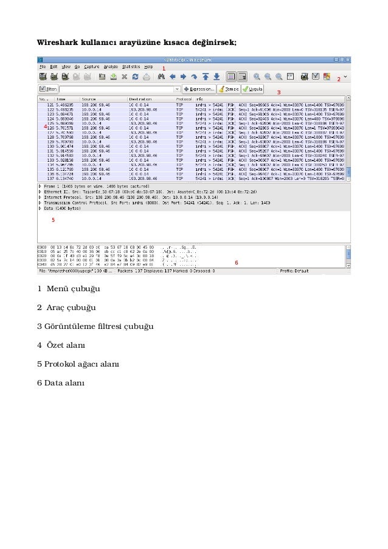Select packet number 124 row
The image size is (388, 549).
[x=191, y=119]
